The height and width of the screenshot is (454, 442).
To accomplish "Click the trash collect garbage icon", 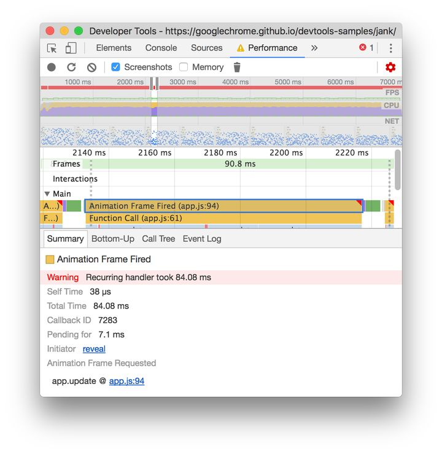I will (x=237, y=67).
